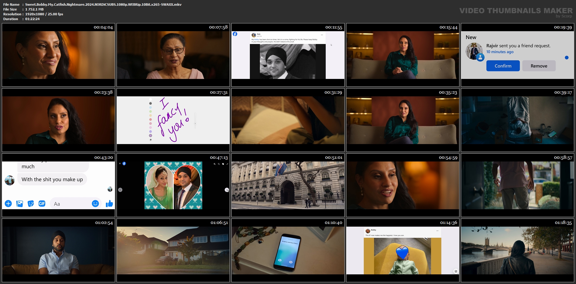Click the blue Confirm friend request button
Viewport: 576px width, 284px height.
(503, 66)
